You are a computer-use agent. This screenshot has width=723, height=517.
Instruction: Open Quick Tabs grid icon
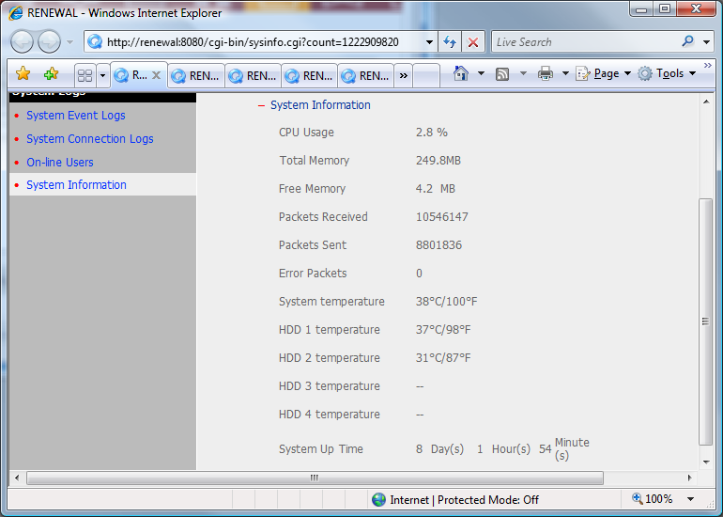(85, 75)
